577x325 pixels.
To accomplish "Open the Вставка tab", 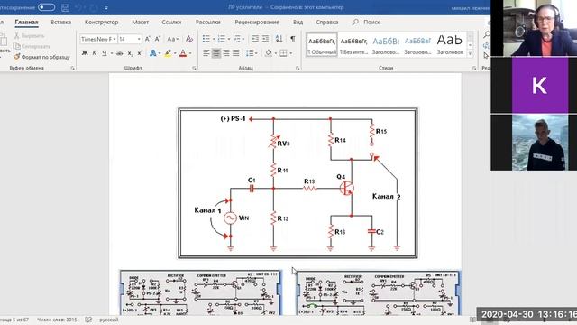I will coord(61,22).
